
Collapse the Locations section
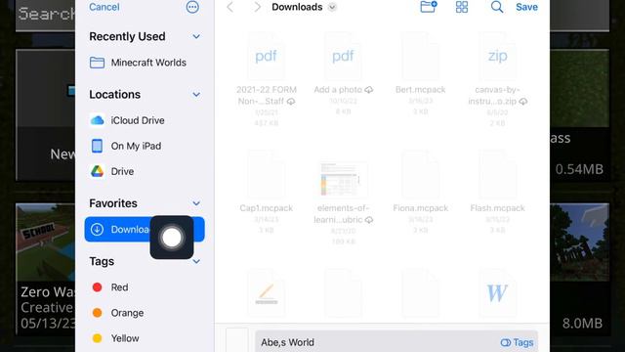coord(196,95)
